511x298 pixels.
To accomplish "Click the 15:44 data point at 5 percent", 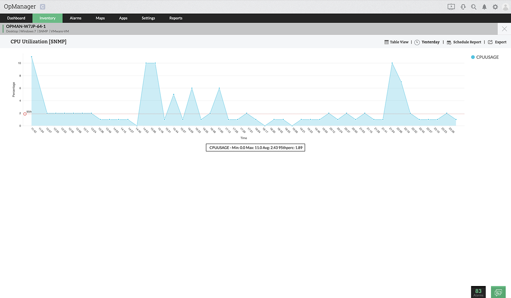I will point(174,94).
